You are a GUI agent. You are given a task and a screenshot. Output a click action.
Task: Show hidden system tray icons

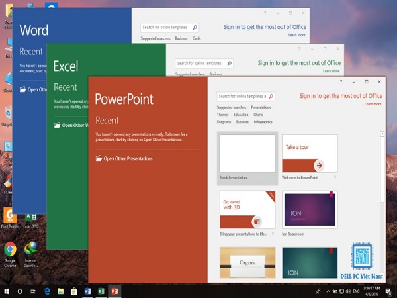pos(328,291)
